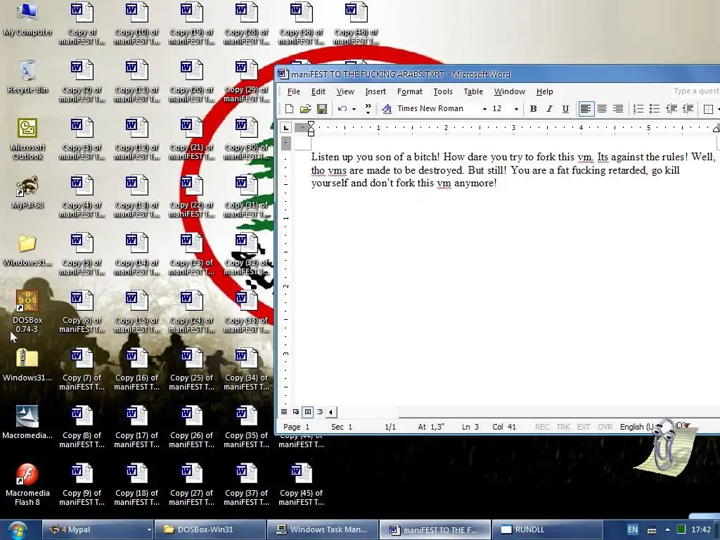
Task: Switch to Web Layout view button
Action: click(296, 412)
